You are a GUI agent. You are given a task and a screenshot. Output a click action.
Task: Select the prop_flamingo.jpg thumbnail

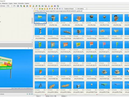[92, 32]
